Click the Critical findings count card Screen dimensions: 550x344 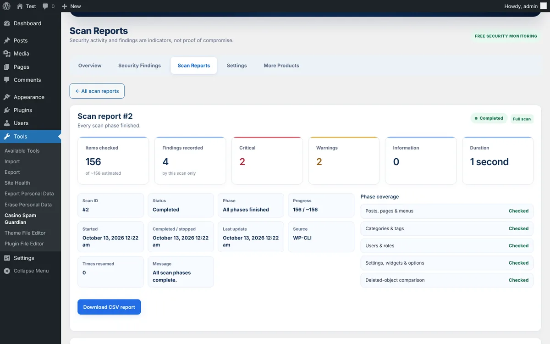pos(267,161)
